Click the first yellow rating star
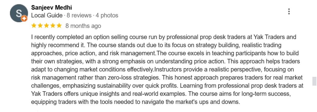This screenshot has width=317, height=112. [34, 26]
